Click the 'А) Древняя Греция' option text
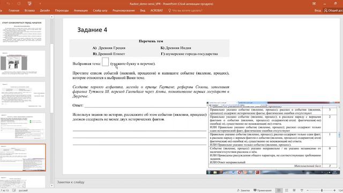The width and height of the screenshot is (343, 193). [x=109, y=48]
